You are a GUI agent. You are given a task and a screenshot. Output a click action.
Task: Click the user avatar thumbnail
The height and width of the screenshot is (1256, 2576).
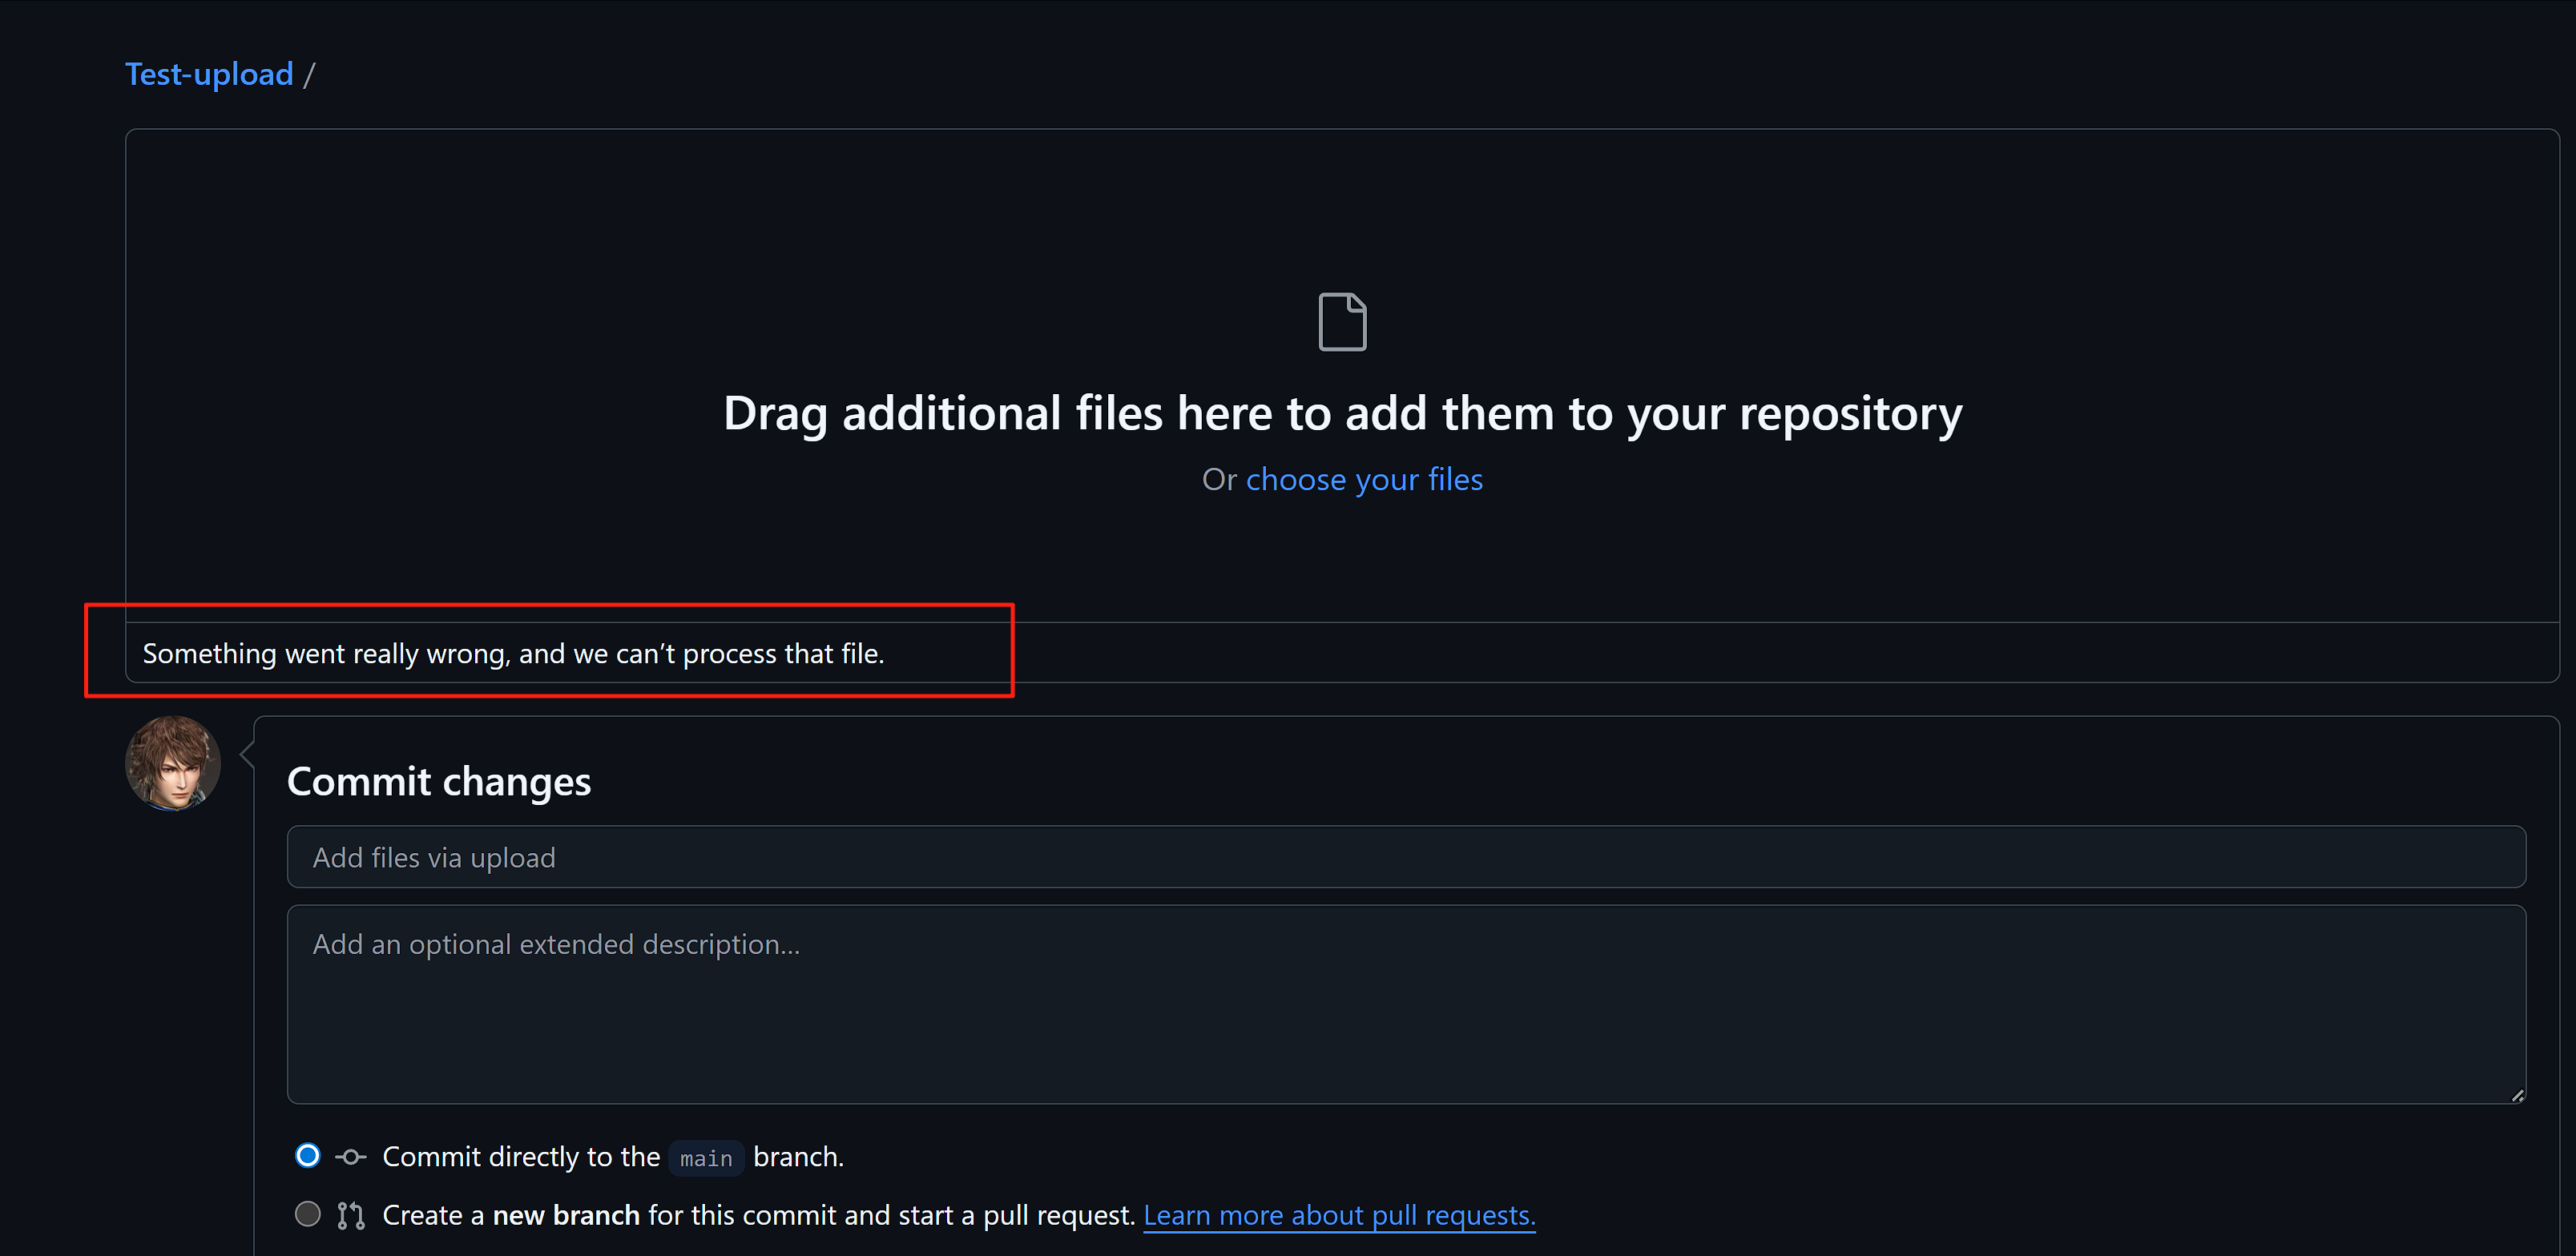(173, 763)
